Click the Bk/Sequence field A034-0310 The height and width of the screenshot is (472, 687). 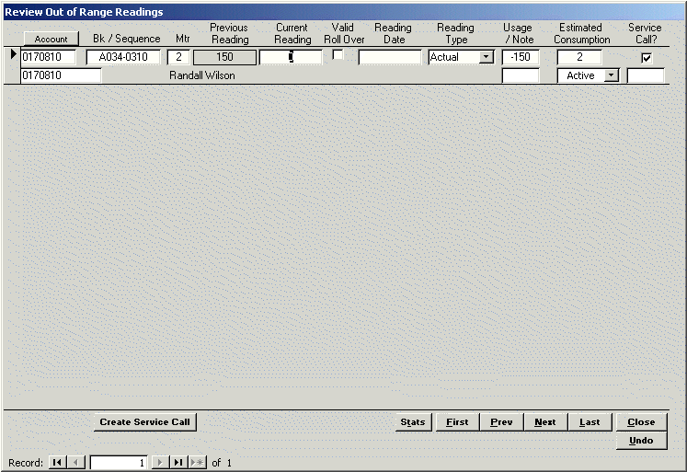[123, 57]
